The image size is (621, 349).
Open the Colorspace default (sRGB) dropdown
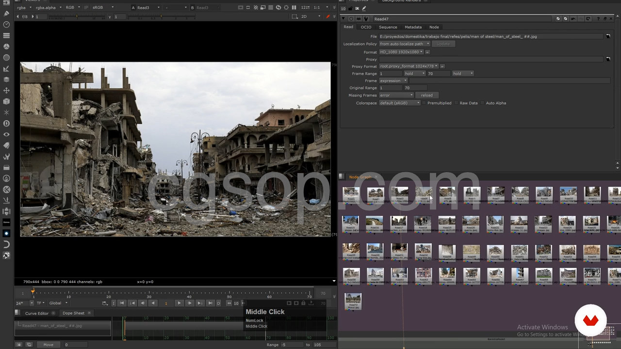point(400,103)
